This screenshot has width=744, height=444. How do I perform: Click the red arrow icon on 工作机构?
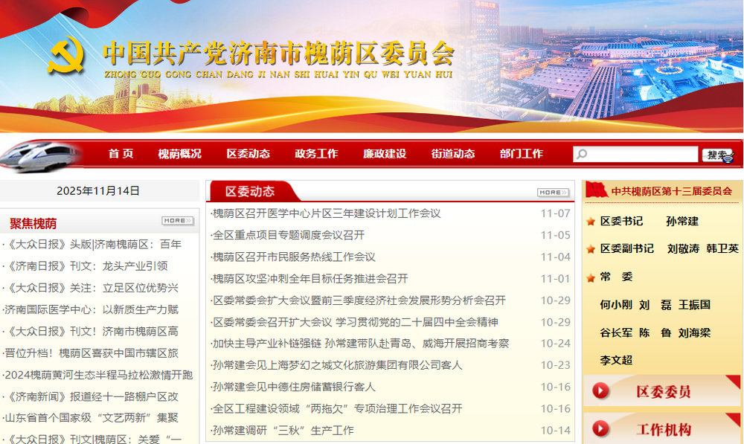click(x=600, y=429)
